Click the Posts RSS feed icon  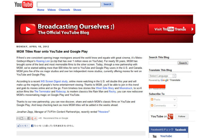[152, 99]
